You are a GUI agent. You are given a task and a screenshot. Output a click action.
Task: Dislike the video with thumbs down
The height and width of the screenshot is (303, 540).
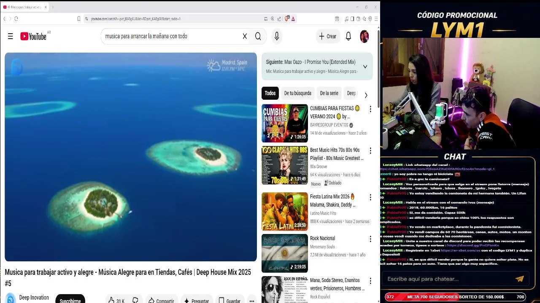click(x=135, y=300)
